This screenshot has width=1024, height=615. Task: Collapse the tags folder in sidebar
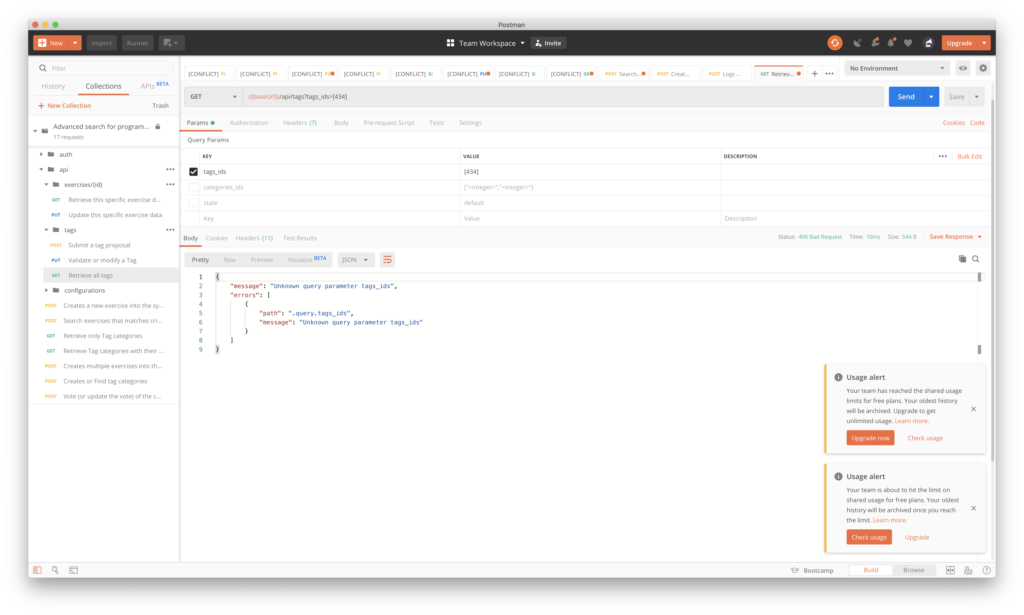(46, 230)
